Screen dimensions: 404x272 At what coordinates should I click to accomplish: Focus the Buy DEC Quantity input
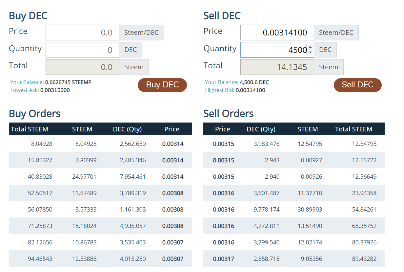tap(82, 50)
